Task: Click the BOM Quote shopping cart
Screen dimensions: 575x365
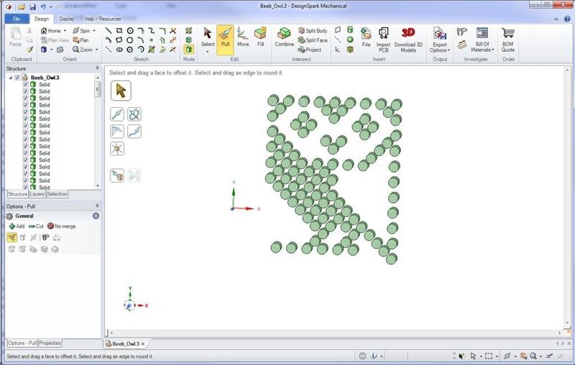Action: click(508, 40)
